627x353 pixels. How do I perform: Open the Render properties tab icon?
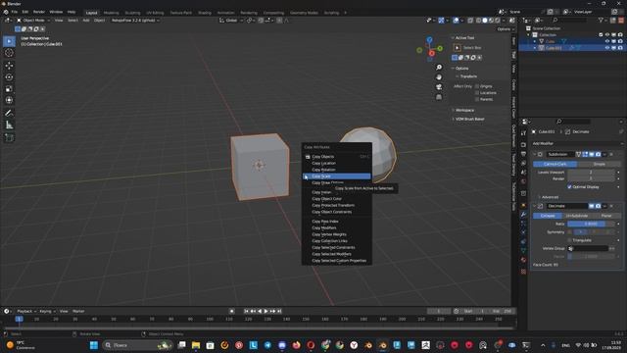click(523, 144)
